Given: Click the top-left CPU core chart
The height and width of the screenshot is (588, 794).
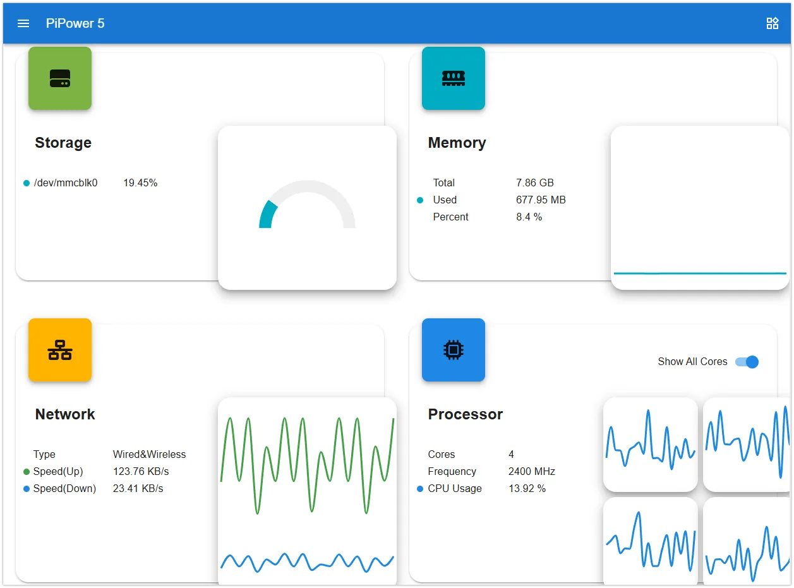Looking at the screenshot, I should (651, 445).
